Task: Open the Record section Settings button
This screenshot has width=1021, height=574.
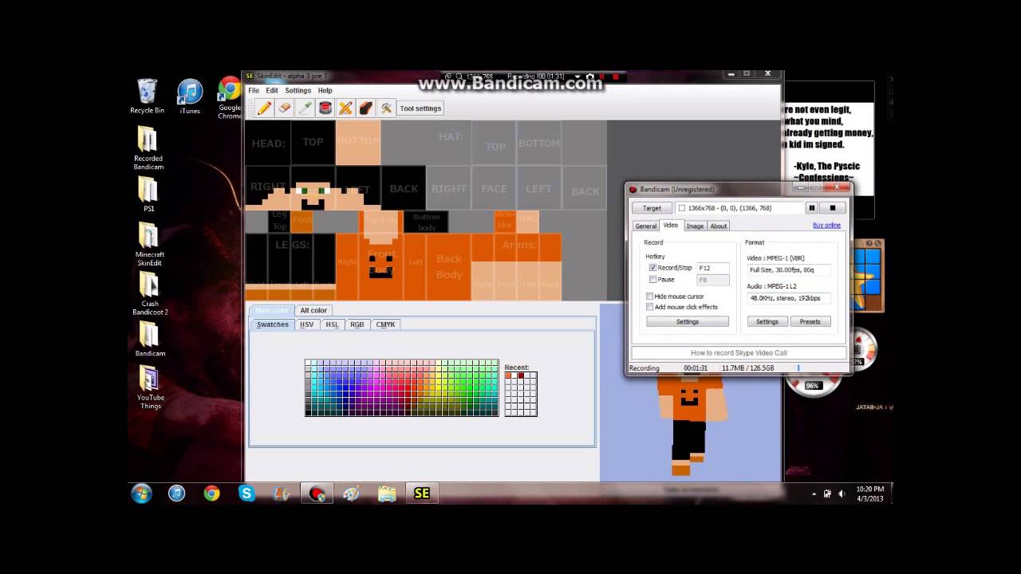Action: [688, 322]
